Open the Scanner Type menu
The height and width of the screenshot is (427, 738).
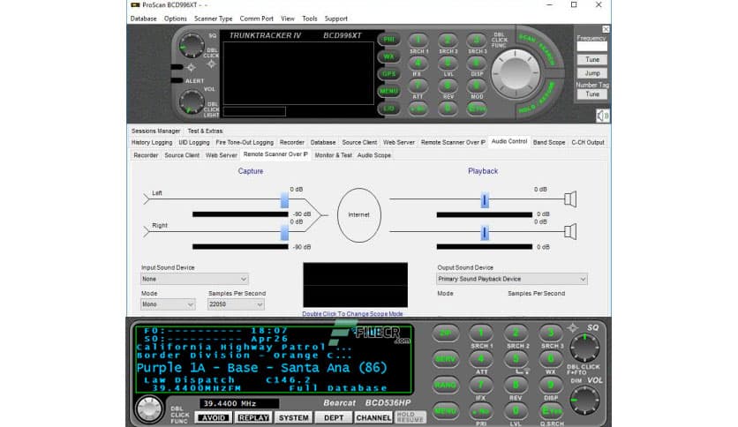214,19
